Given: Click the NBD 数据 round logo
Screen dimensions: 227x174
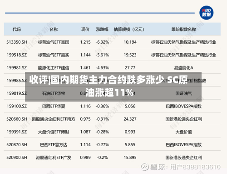Looking at the screenshot, I should pyautogui.click(x=206, y=13).
